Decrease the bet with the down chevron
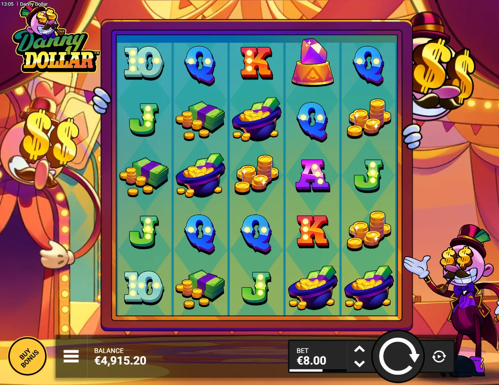 pyautogui.click(x=359, y=363)
